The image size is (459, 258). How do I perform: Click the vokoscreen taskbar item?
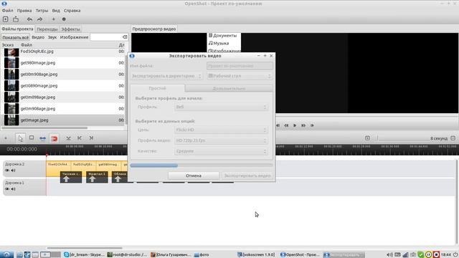[256, 255]
